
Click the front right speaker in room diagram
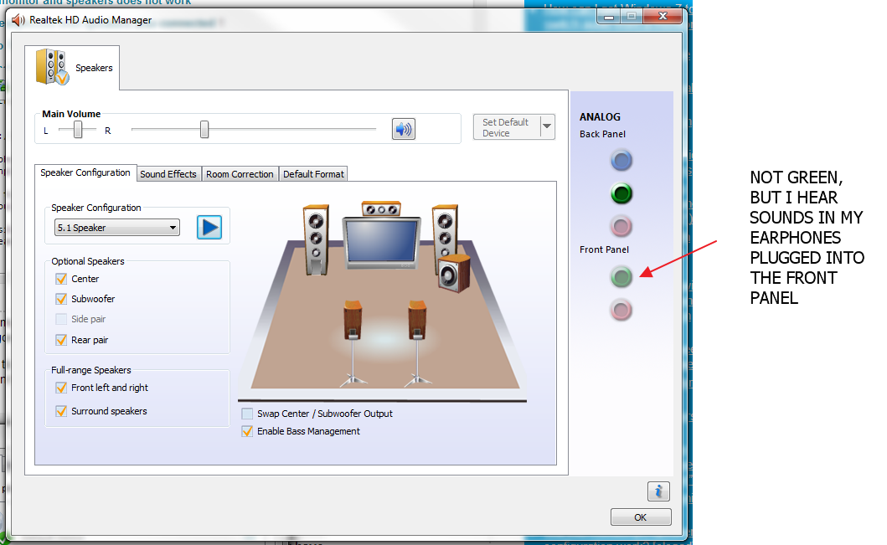445,232
